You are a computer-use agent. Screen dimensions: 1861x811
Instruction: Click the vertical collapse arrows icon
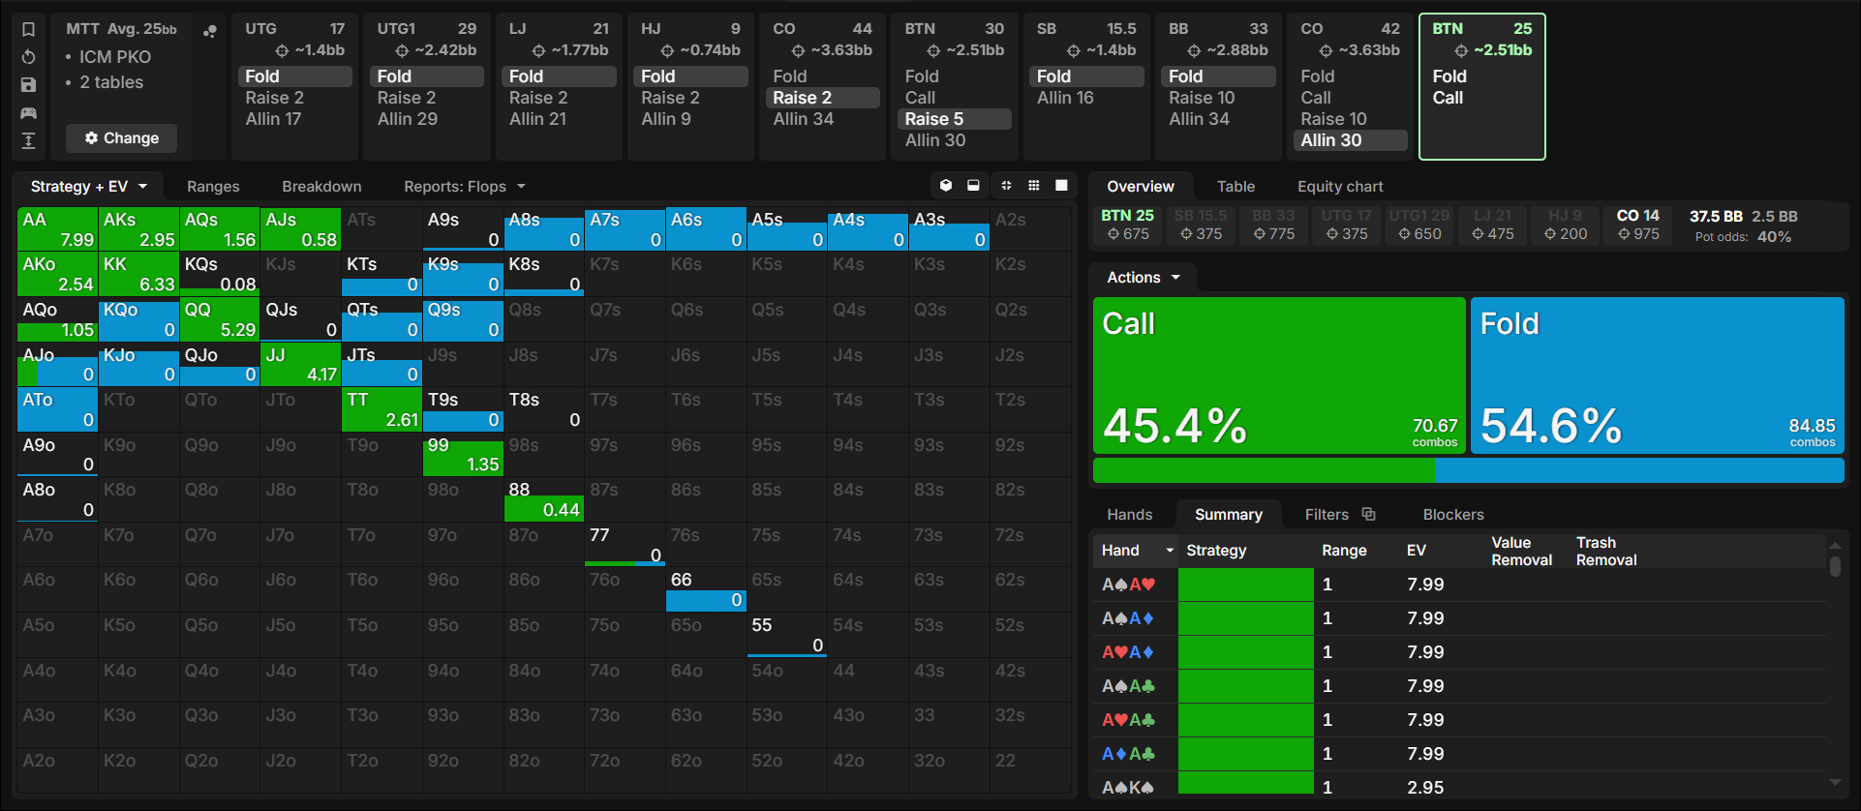coord(28,141)
